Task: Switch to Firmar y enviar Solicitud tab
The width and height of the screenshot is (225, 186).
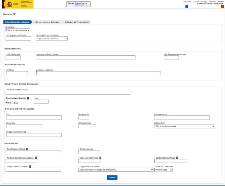Action: (x=47, y=22)
